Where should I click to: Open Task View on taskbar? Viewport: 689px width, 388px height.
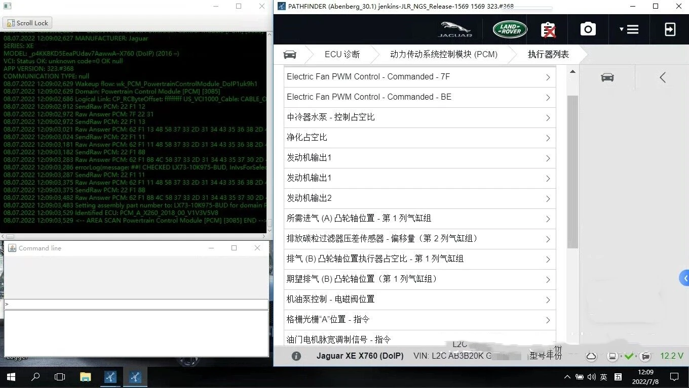click(x=60, y=377)
